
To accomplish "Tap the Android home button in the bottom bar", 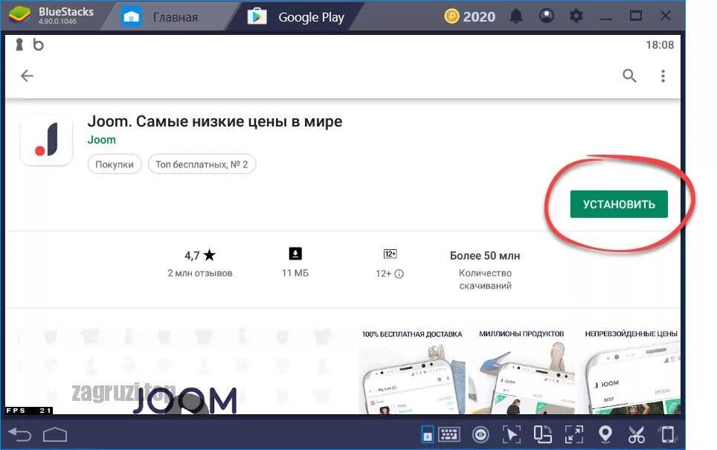I will pyautogui.click(x=55, y=434).
